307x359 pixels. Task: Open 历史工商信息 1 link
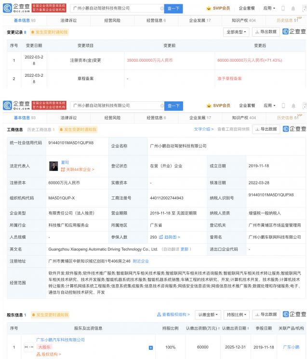pos(40,130)
